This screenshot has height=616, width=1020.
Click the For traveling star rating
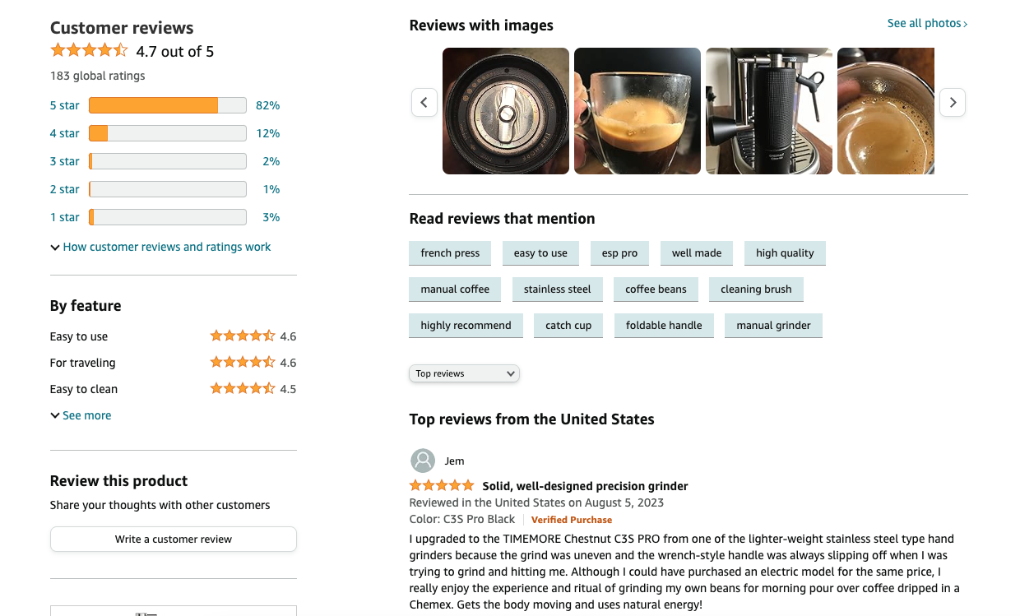pyautogui.click(x=243, y=363)
